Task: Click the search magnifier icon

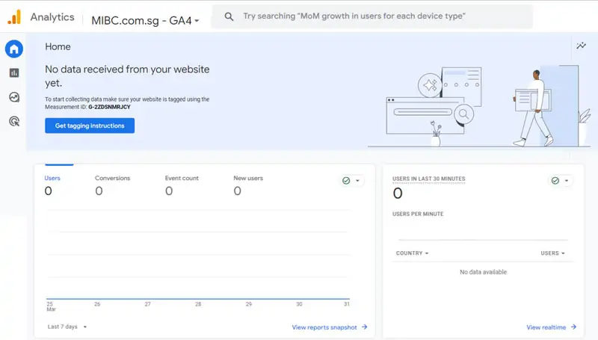Action: [229, 16]
